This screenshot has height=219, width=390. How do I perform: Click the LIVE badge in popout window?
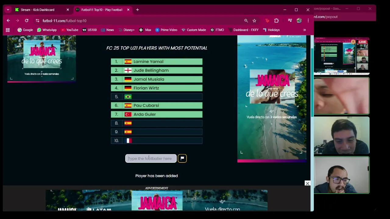(x=362, y=42)
